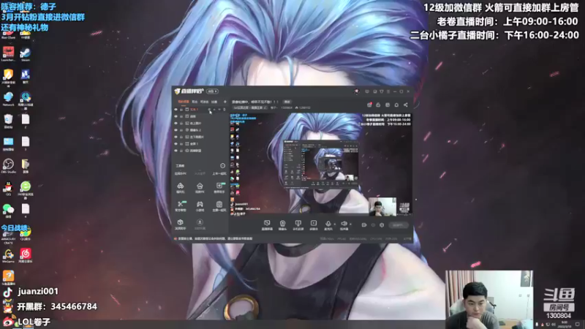Open NetEase Cloud Music desktop icon

pyautogui.click(x=26, y=255)
